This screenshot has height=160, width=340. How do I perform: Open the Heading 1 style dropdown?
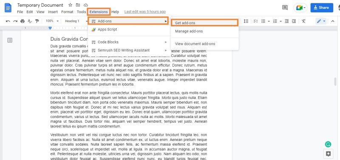click(76, 21)
